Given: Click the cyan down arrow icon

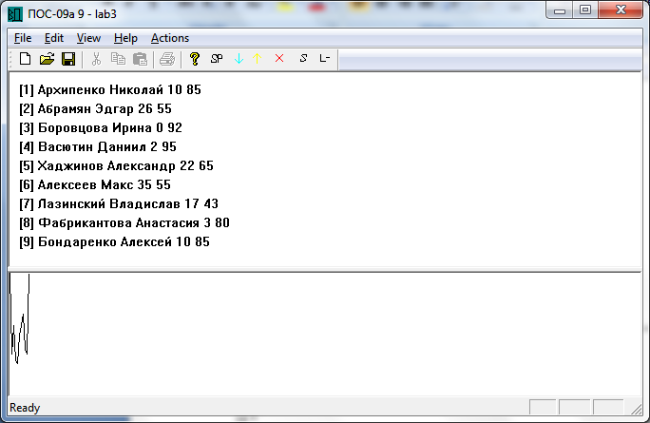Looking at the screenshot, I should click(x=239, y=59).
